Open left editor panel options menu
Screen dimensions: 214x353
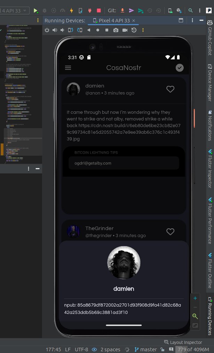pyautogui.click(x=29, y=169)
